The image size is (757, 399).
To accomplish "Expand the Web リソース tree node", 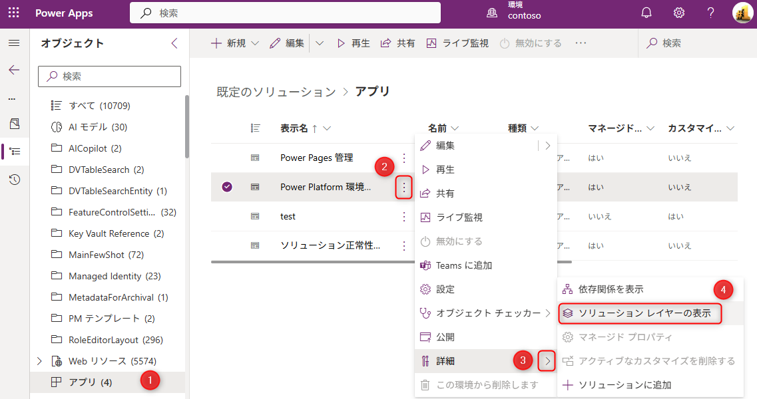I will coord(39,361).
